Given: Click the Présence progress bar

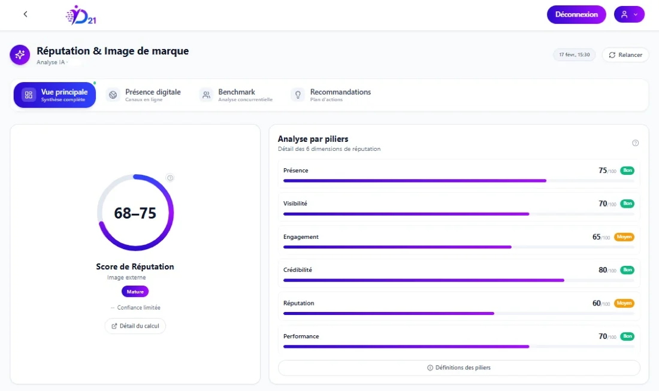Looking at the screenshot, I should coord(458,181).
